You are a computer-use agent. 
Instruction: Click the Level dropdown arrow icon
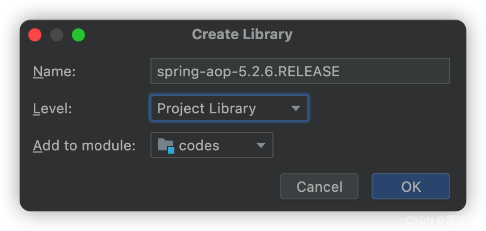coord(296,108)
